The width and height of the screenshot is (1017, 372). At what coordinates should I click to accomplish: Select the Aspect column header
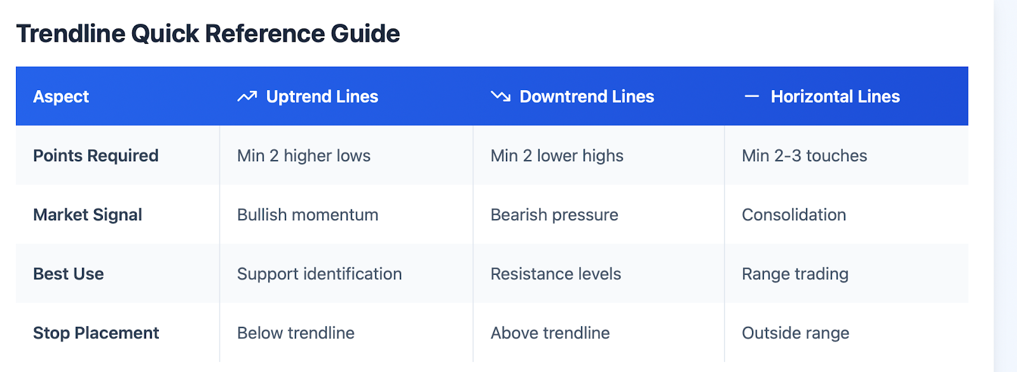click(61, 96)
